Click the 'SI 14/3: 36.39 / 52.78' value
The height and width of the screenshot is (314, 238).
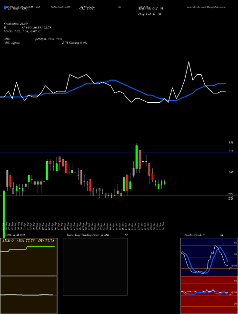(x=37, y=28)
